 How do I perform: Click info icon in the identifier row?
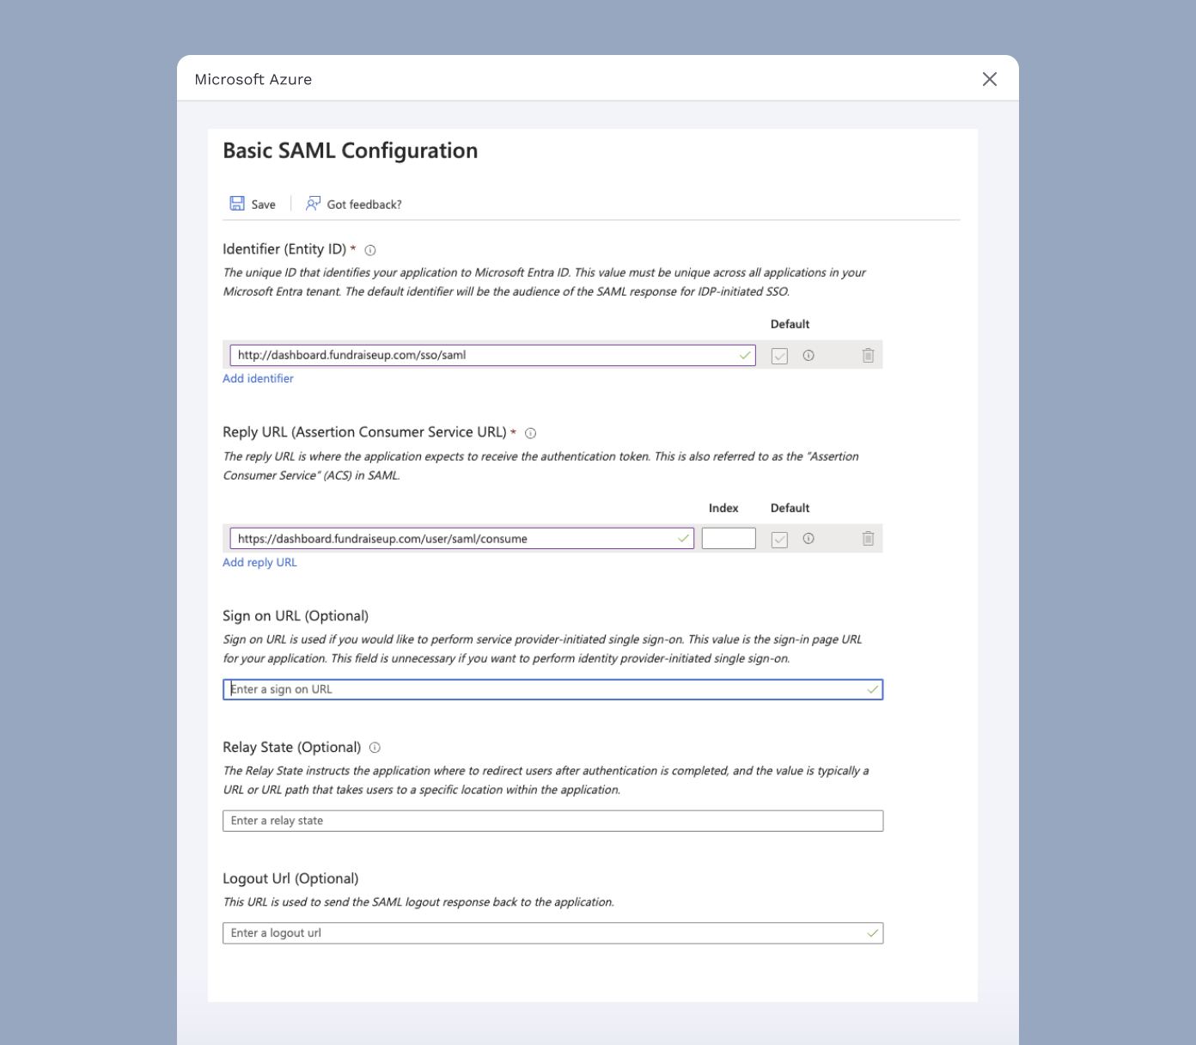tap(809, 355)
